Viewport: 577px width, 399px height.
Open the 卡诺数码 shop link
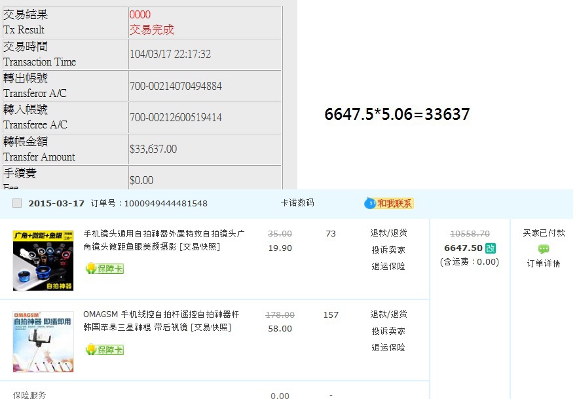pos(297,203)
